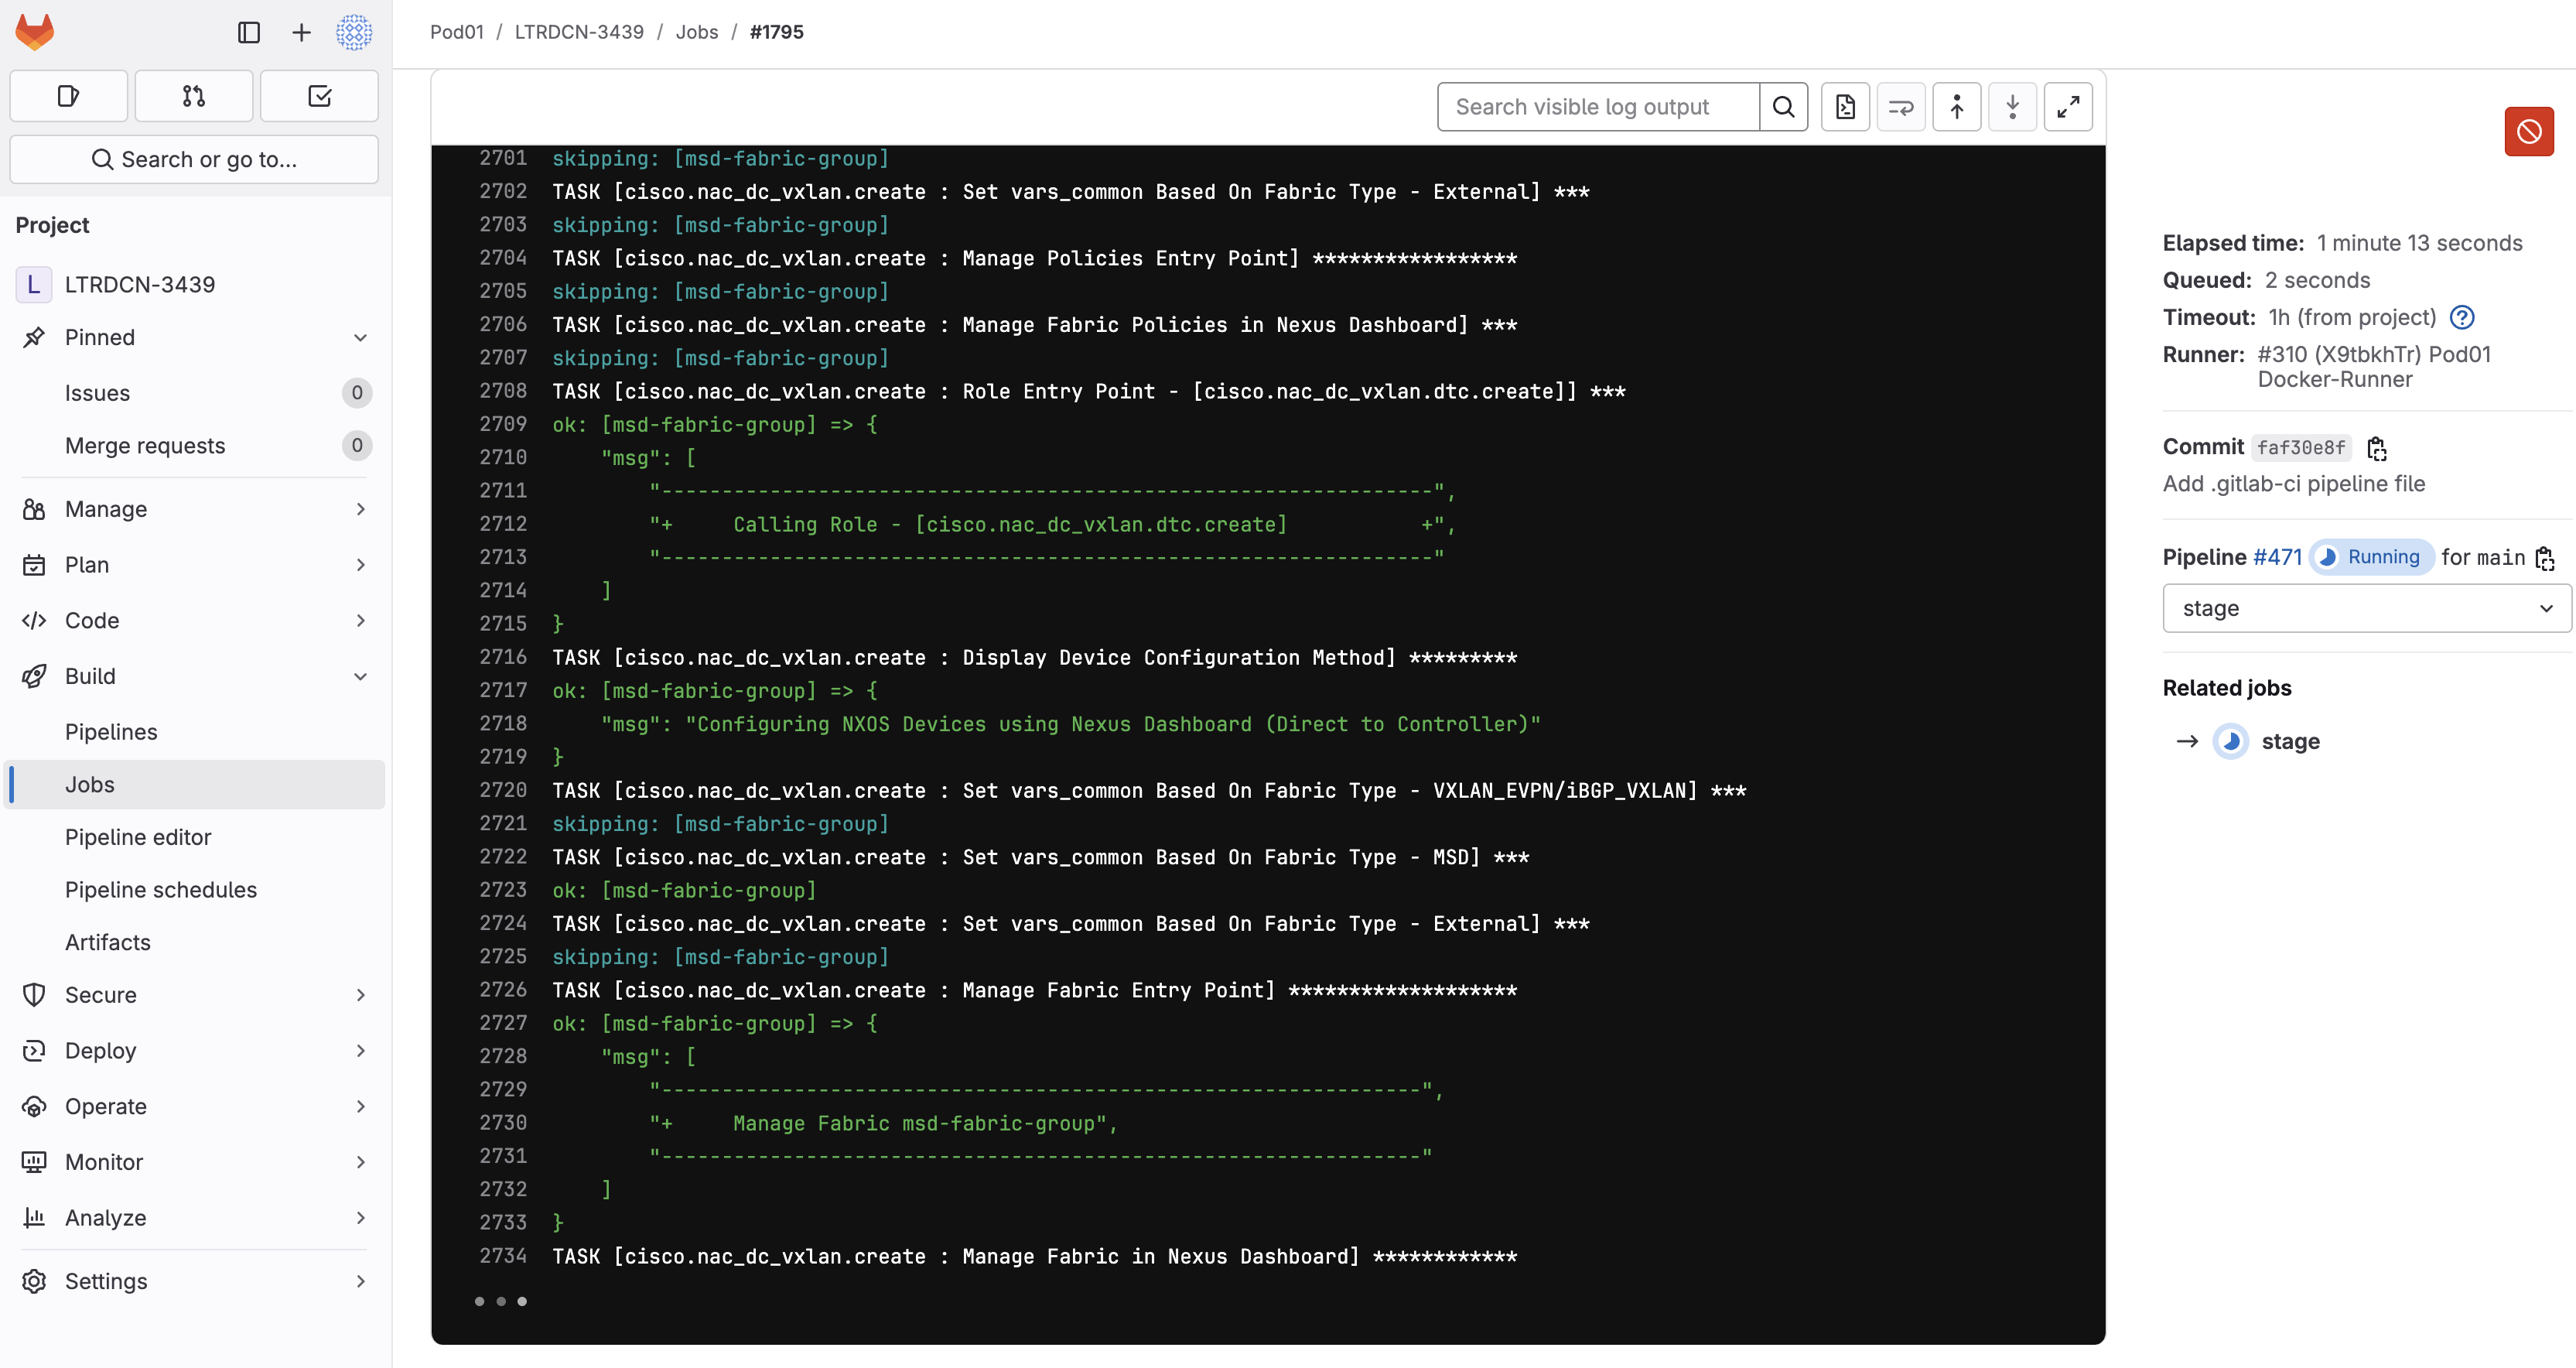Select Artifacts in Build menu

108,942
